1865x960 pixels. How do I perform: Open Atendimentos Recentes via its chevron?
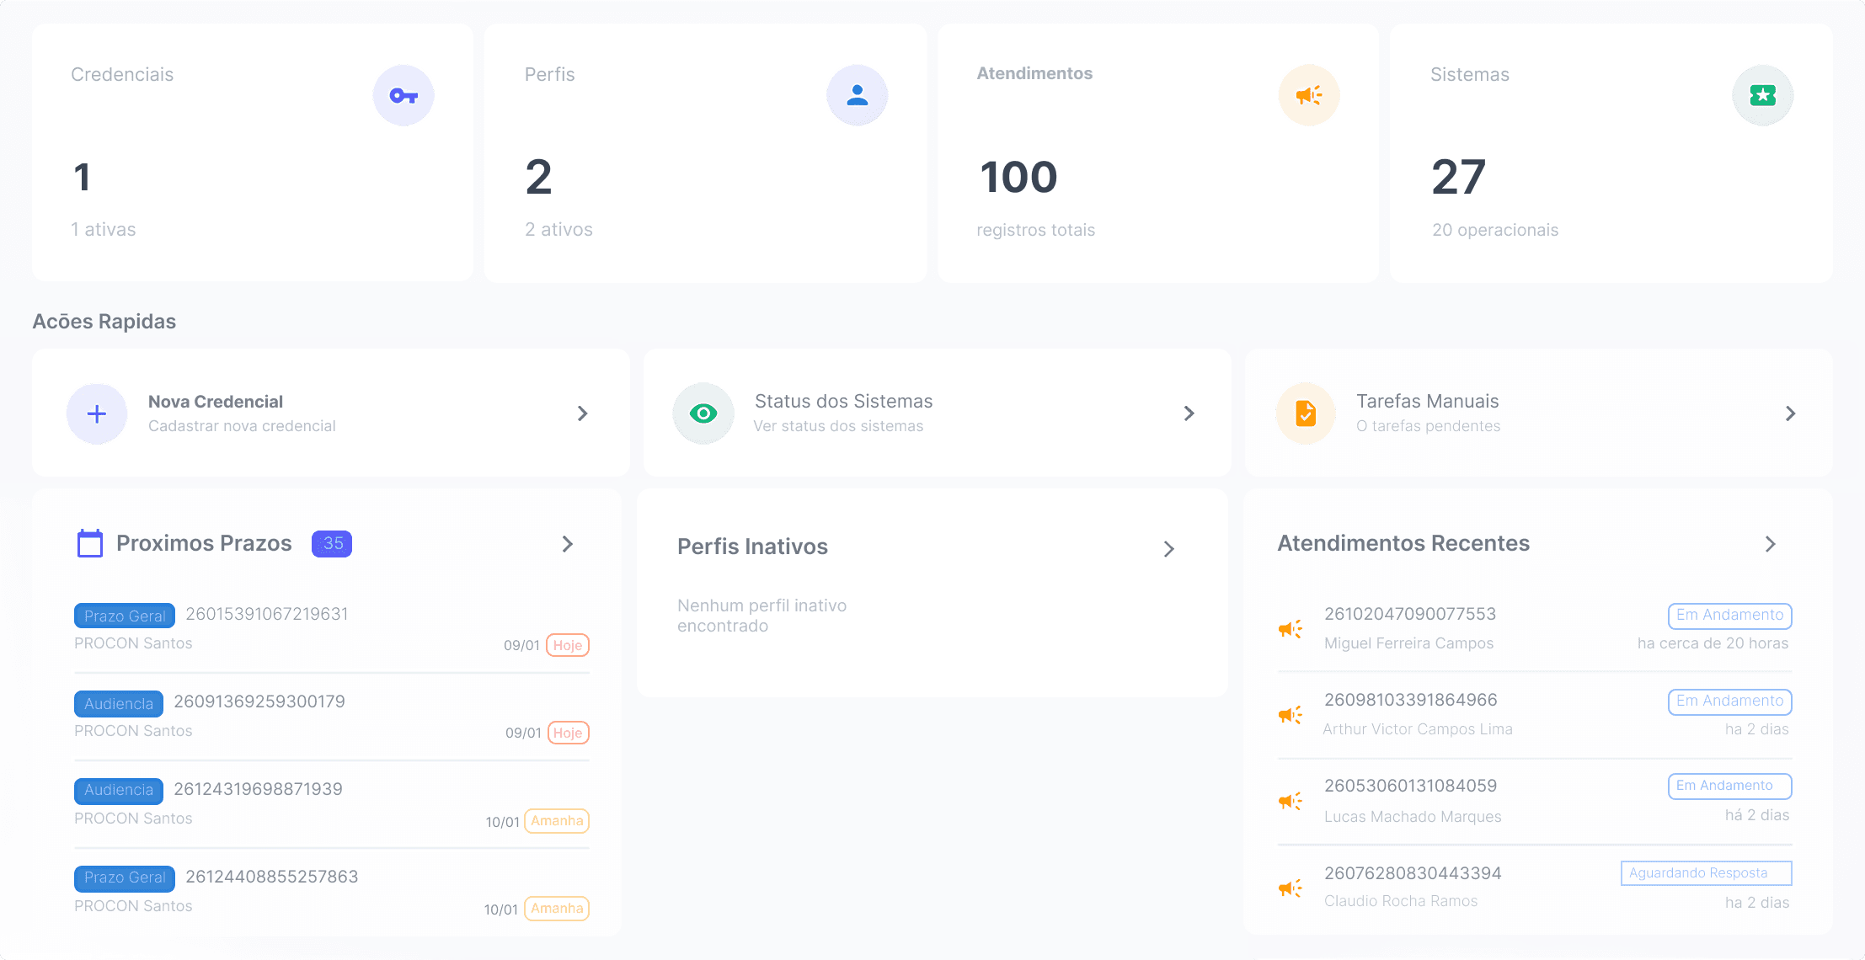coord(1770,544)
